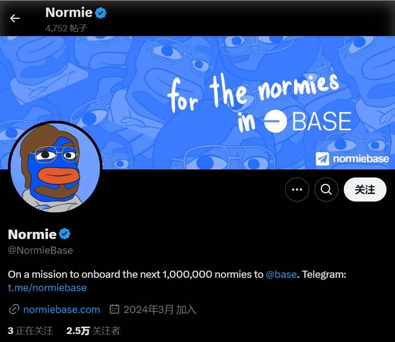Click the back arrow

[x=15, y=18]
